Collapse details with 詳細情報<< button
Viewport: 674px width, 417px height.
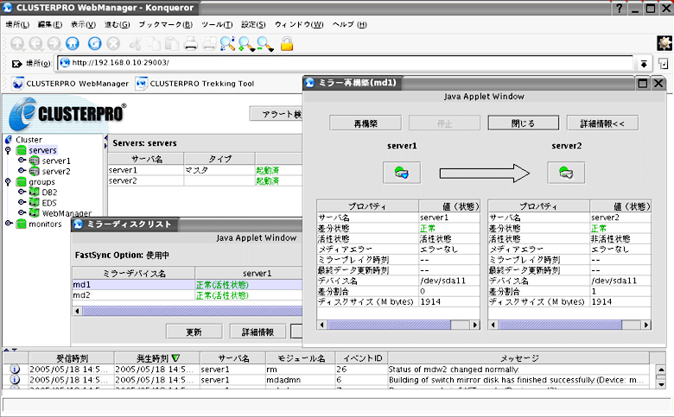[x=602, y=123]
